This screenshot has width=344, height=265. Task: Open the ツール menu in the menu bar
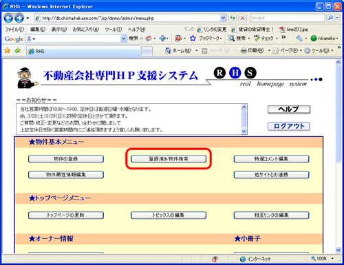pyautogui.click(x=114, y=30)
